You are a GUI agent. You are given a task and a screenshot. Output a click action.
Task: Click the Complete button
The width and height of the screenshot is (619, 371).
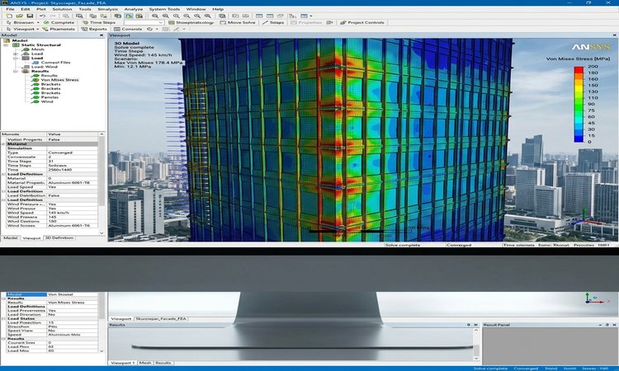click(59, 22)
